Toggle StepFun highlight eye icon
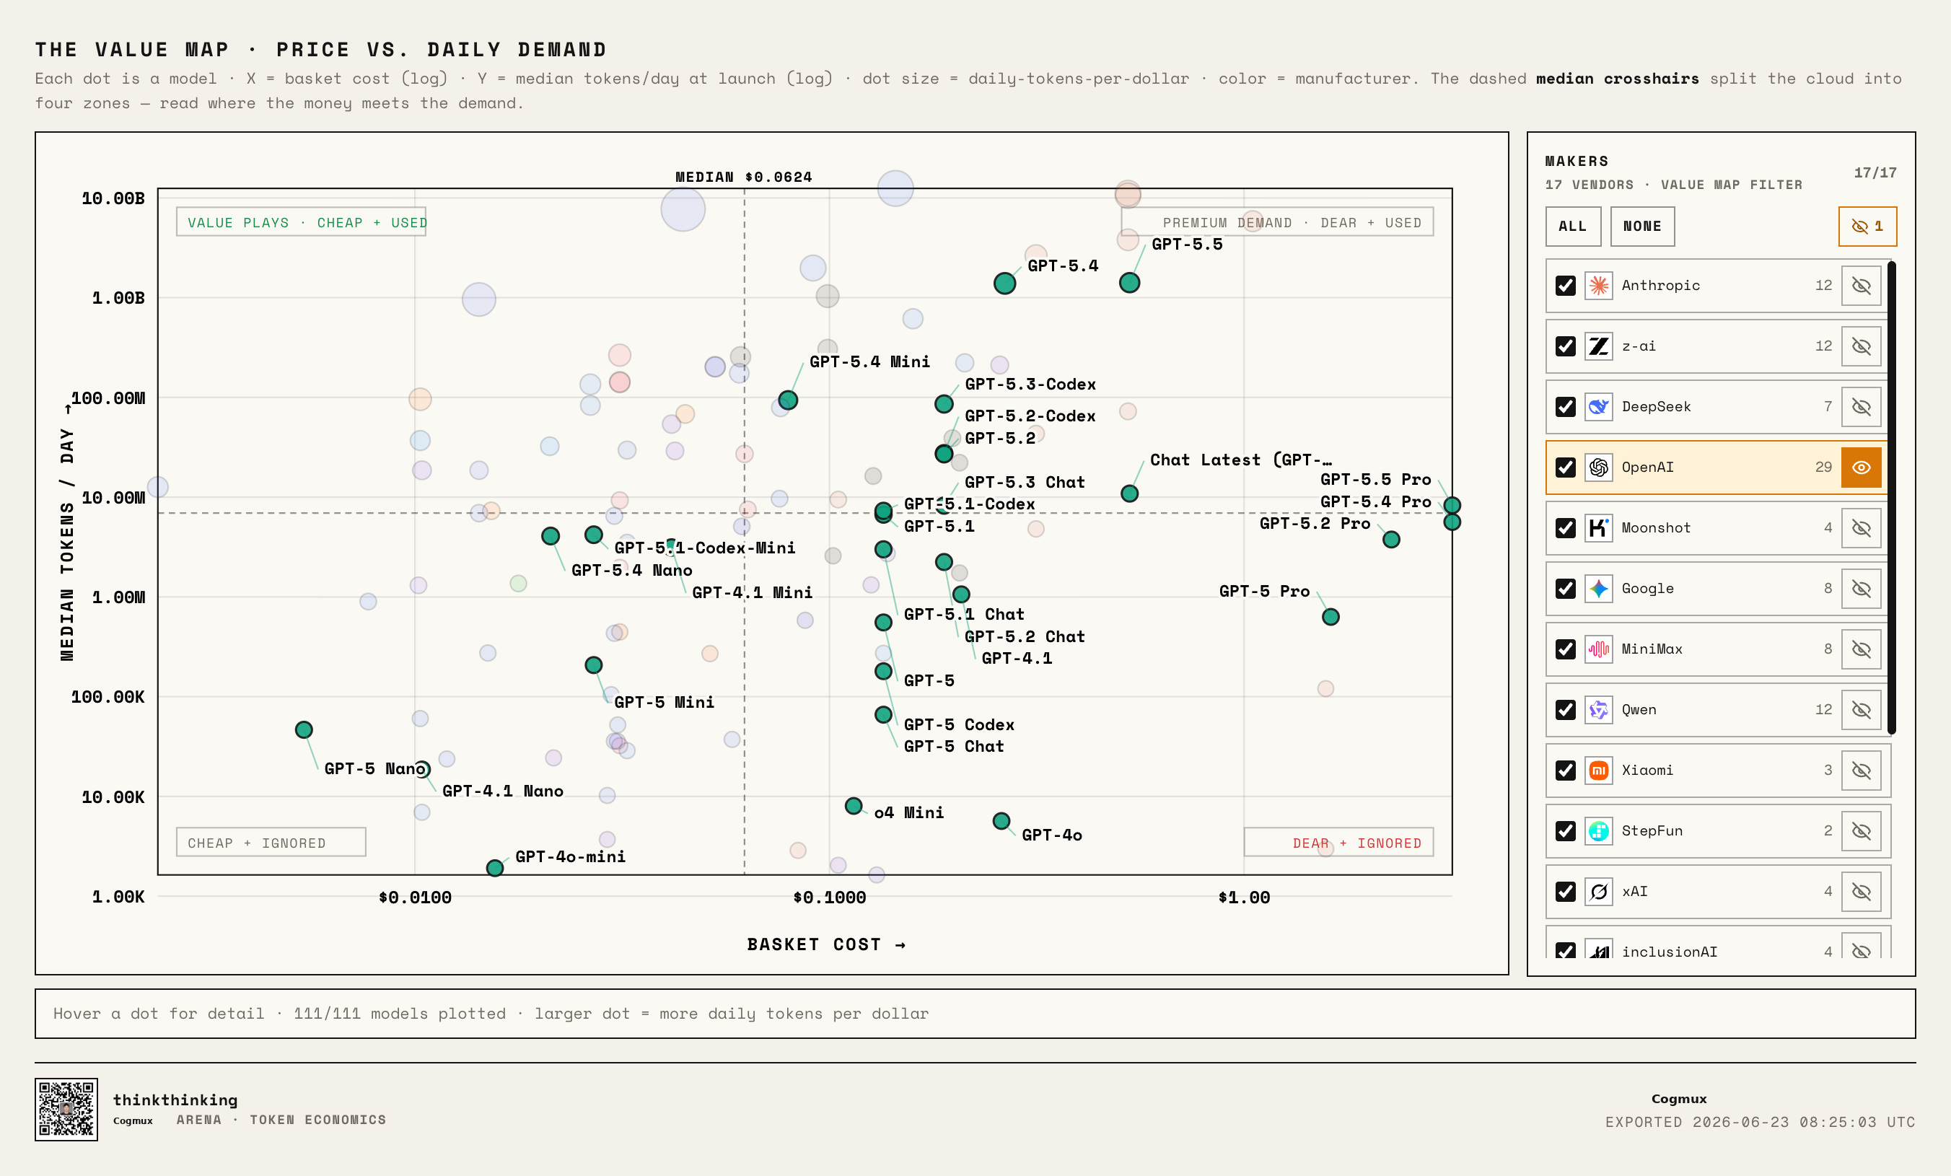The width and height of the screenshot is (1951, 1176). [1861, 830]
